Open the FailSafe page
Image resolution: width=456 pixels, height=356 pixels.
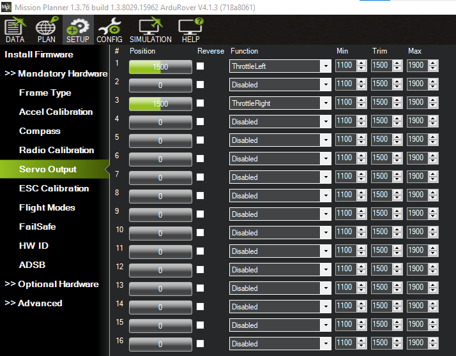(x=38, y=226)
